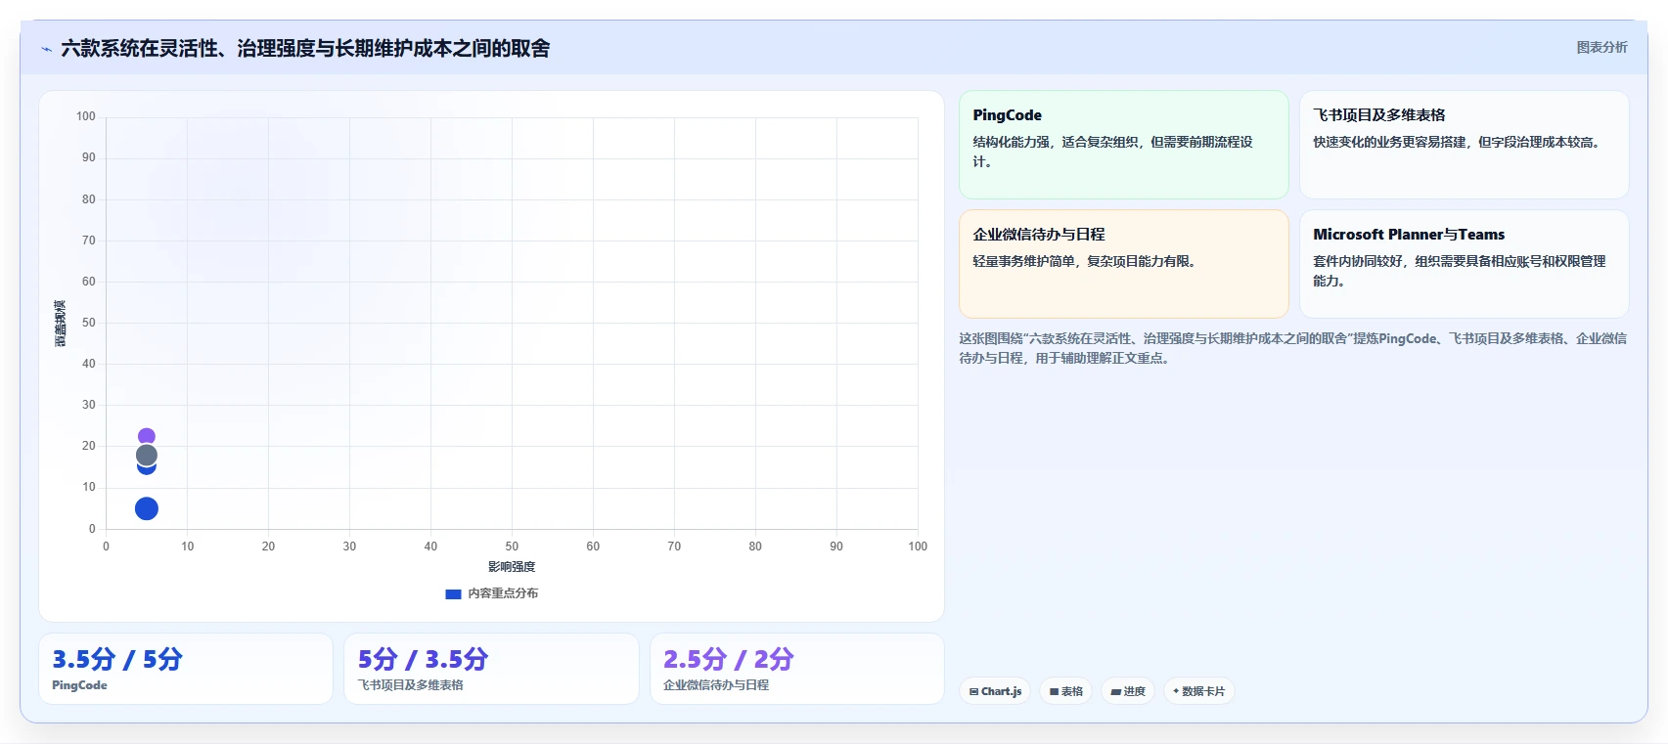Click 飞书 card text 快速变化的业务更容易搭建

tap(1390, 142)
